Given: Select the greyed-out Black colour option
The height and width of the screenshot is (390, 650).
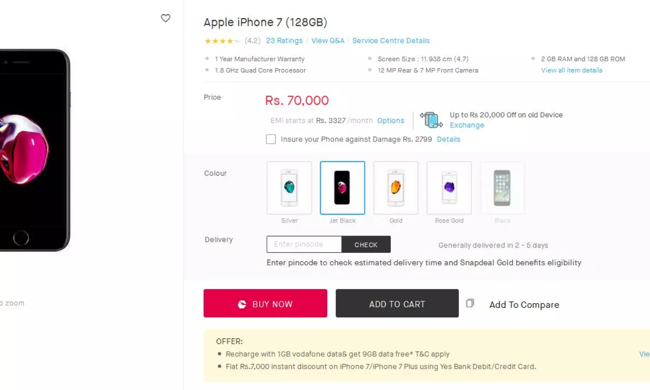Looking at the screenshot, I should click(502, 188).
